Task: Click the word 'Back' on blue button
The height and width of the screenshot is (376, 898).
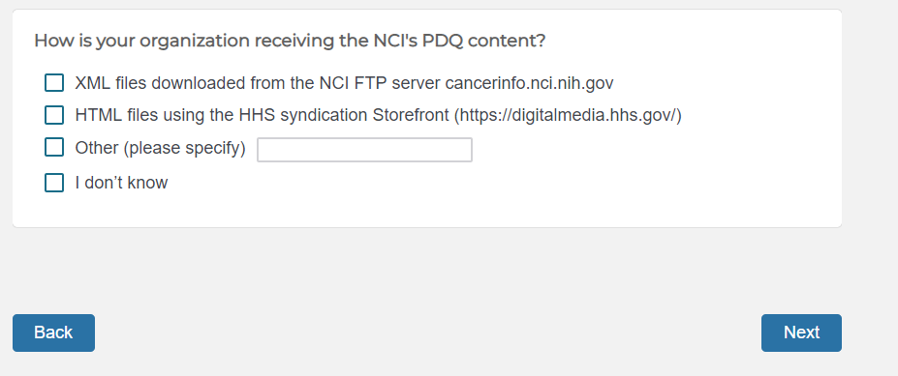Action: [53, 333]
